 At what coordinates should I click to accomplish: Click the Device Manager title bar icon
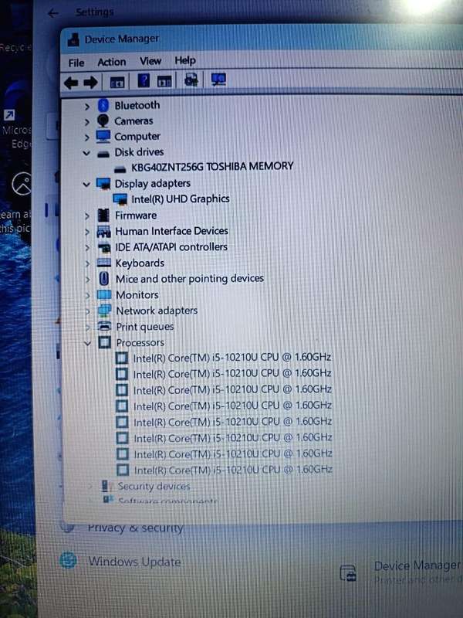73,40
